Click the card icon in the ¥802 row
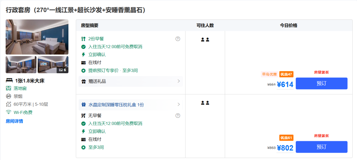Viewport: 357px width, 160px height. pos(83,140)
